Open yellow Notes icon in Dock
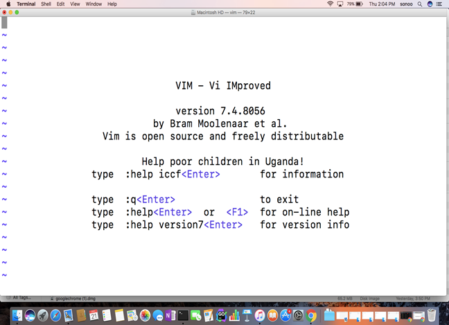Viewport: 449px width, 325px height. 119,315
